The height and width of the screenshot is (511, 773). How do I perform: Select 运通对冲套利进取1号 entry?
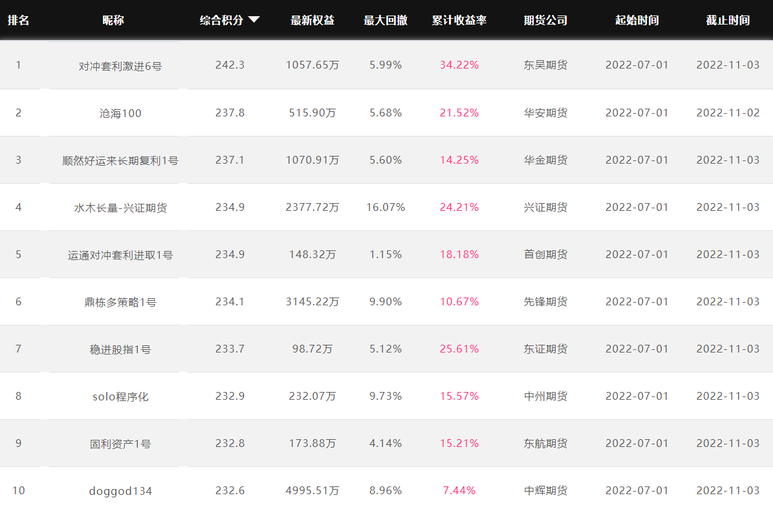pyautogui.click(x=120, y=255)
